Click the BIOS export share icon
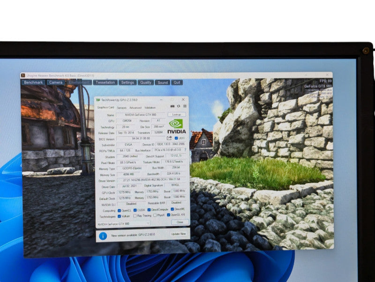 point(169,138)
